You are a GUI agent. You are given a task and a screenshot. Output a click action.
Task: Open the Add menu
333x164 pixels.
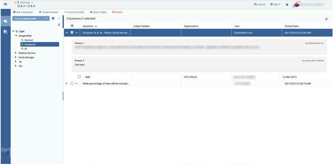tap(275, 4)
